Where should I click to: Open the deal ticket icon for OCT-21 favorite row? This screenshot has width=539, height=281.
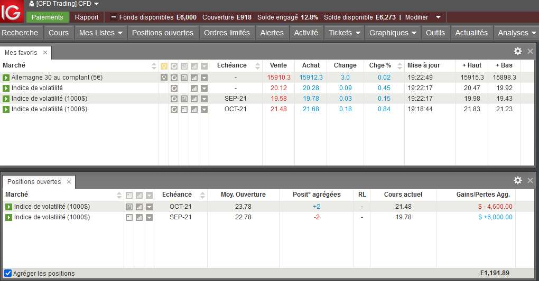point(184,110)
